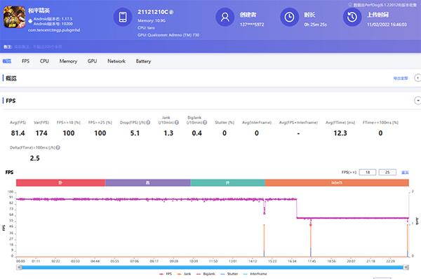Click the export all link
The image size is (421, 279).
point(401,79)
